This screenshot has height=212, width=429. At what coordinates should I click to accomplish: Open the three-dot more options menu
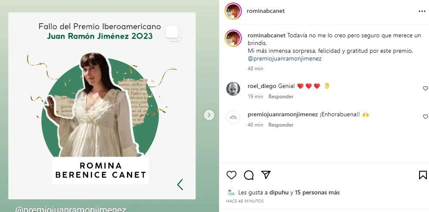coord(422,11)
